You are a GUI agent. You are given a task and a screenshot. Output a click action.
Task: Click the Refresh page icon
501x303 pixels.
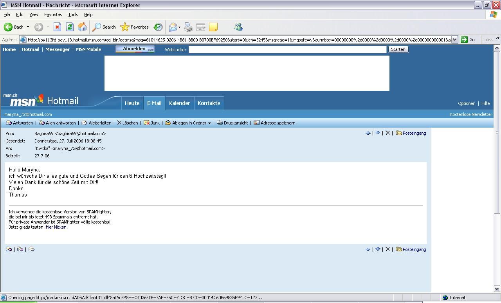point(70,27)
